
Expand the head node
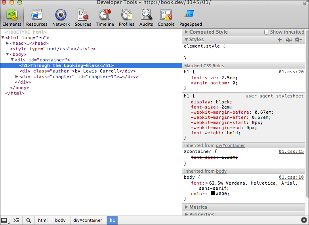(x=7, y=43)
